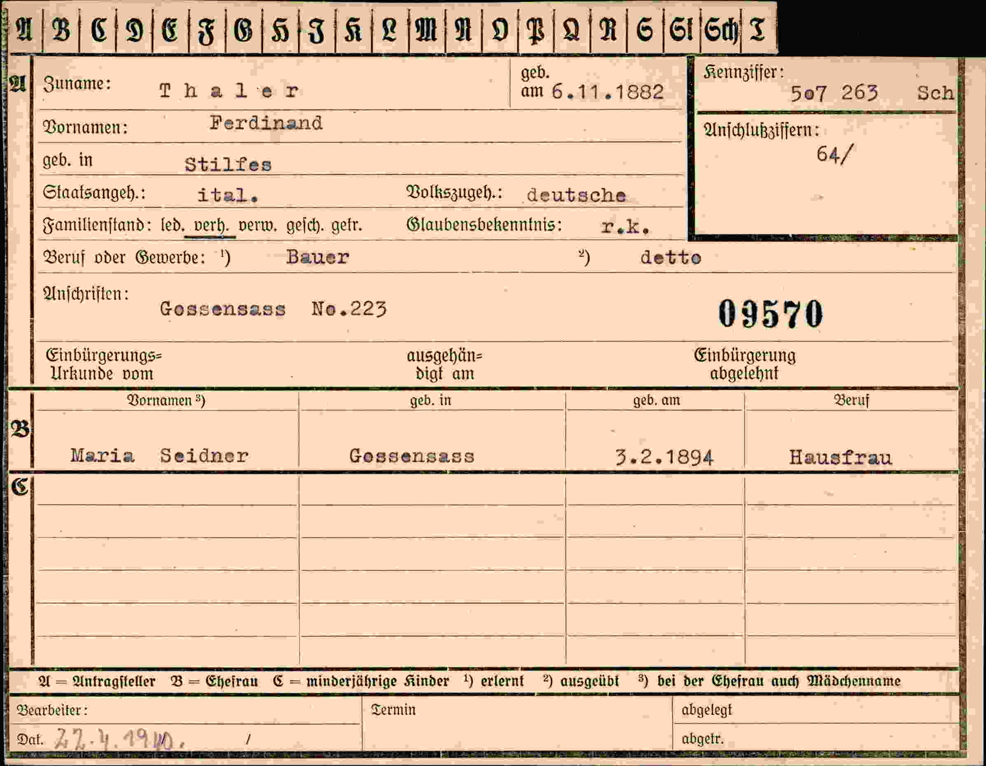Viewport: 986px width, 766px height.
Task: Click the 'gesch.' marital status option
Action: [305, 225]
